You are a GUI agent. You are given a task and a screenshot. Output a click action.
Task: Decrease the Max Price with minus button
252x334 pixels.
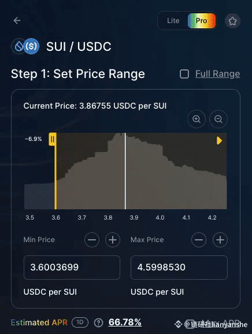199,240
